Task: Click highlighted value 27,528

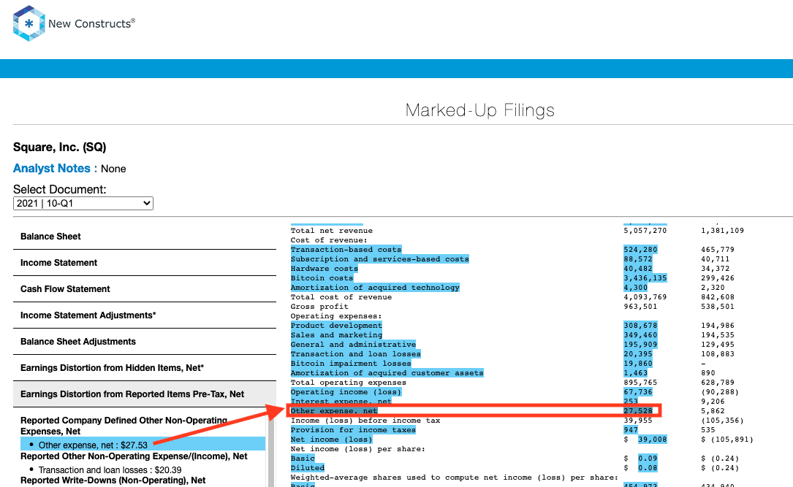Action: 638,411
